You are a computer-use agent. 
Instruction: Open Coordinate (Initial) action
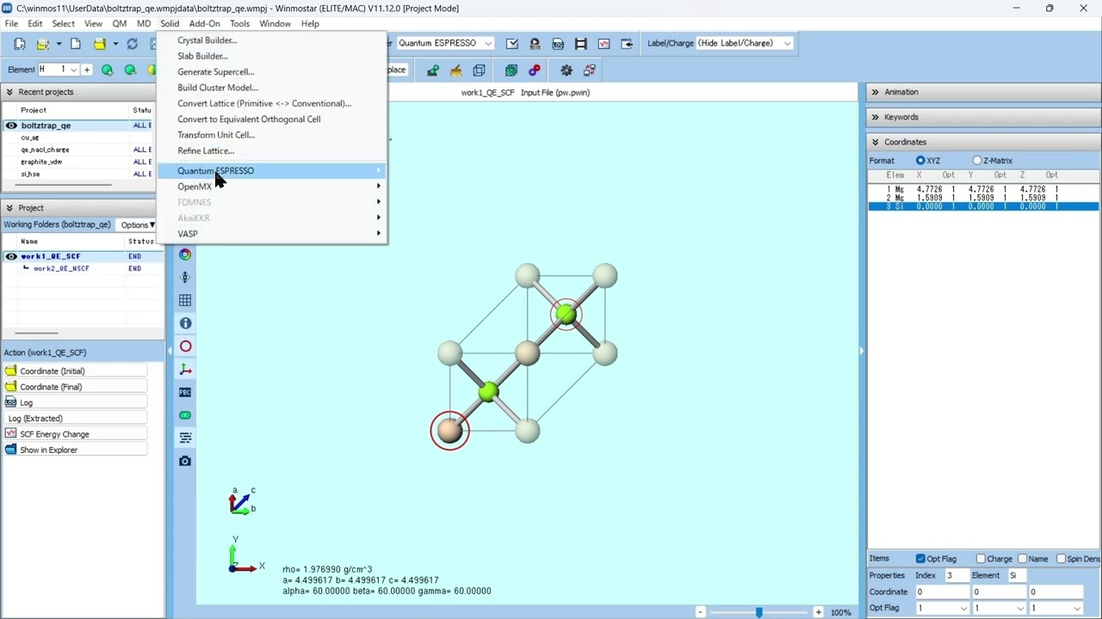[75, 371]
